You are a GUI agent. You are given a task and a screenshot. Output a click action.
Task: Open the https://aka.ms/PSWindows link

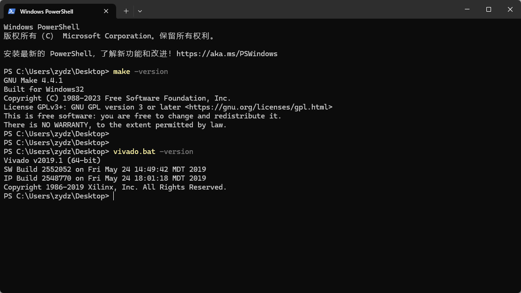(227, 54)
